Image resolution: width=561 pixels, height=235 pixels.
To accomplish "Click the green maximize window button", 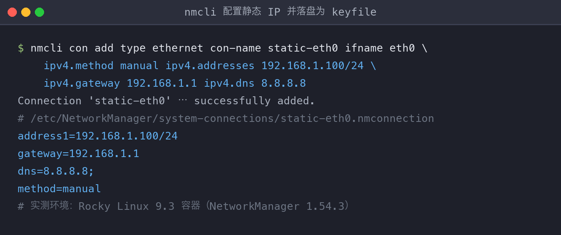I will (39, 12).
